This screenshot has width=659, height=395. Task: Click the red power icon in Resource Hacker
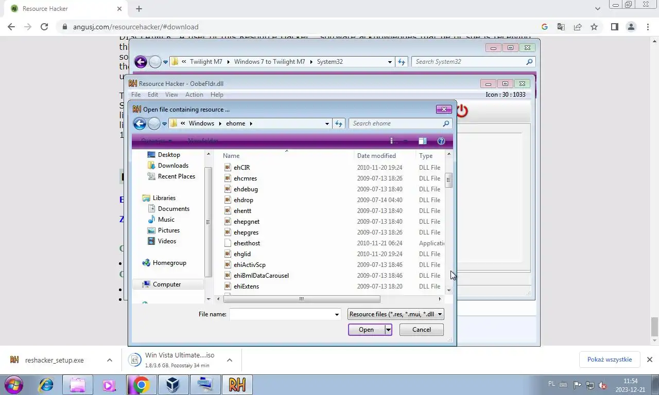pyautogui.click(x=462, y=111)
